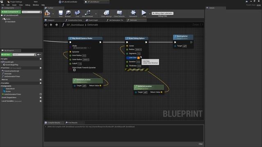Image resolution: width=262 pixels, height=147 pixels.
Task: Click search magnifier in My Blueprint panel
Action: coord(35,54)
